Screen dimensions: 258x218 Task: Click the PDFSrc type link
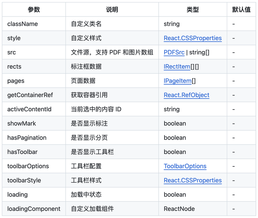(174, 53)
